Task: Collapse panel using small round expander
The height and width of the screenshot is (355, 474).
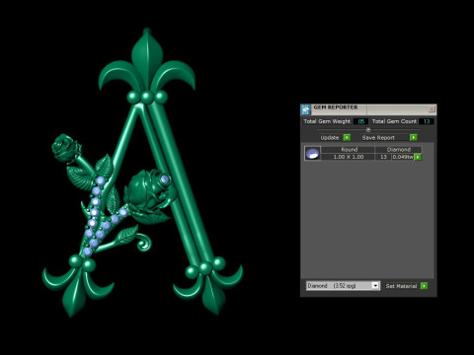Action: (x=368, y=129)
